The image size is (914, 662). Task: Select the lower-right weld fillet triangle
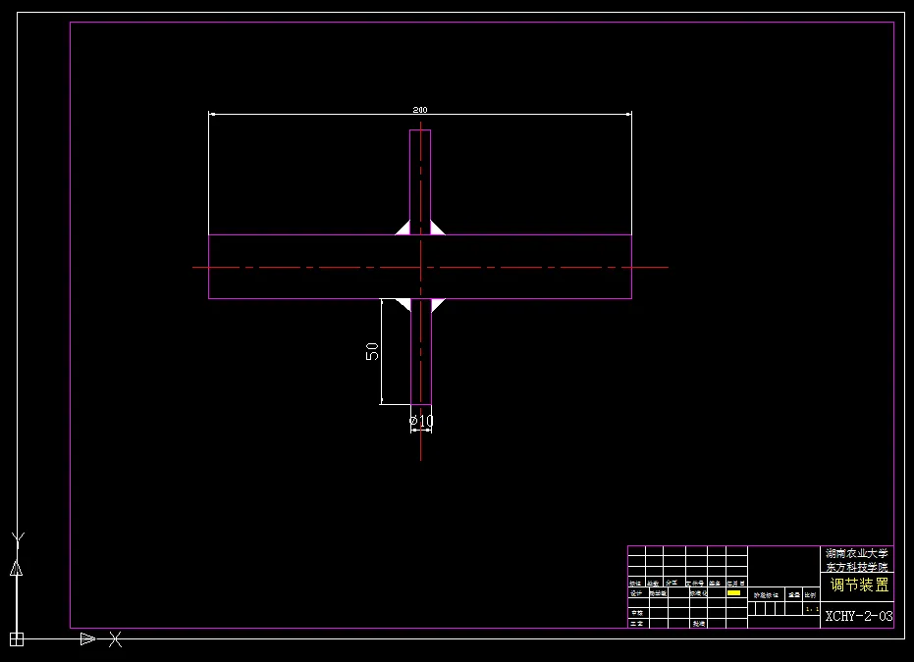(x=438, y=305)
